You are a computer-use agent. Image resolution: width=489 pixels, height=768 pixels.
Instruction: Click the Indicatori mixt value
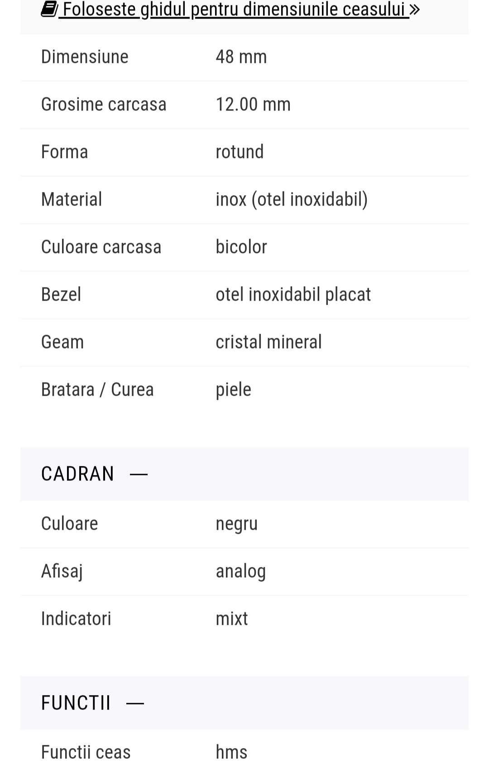tap(232, 619)
